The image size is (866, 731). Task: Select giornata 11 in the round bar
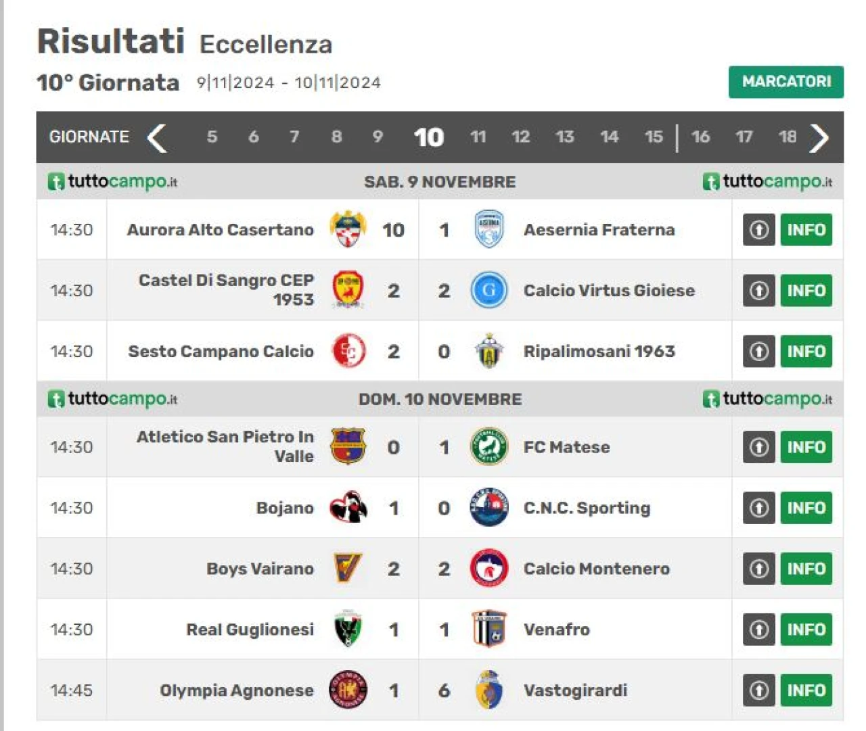coord(478,137)
